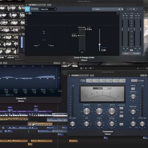Toggle the Ozone plugin enable checkbox
The image size is (148, 148).
point(27,5)
